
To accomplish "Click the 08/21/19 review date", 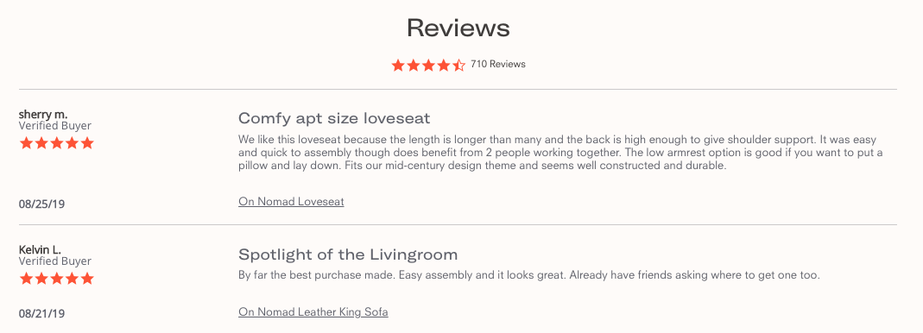I will pos(41,313).
